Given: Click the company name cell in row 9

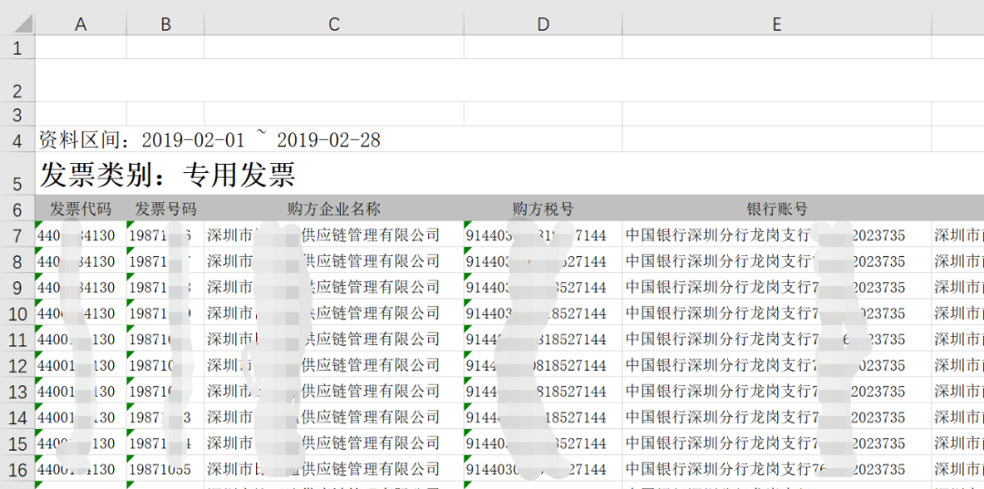Looking at the screenshot, I should pyautogui.click(x=333, y=287).
